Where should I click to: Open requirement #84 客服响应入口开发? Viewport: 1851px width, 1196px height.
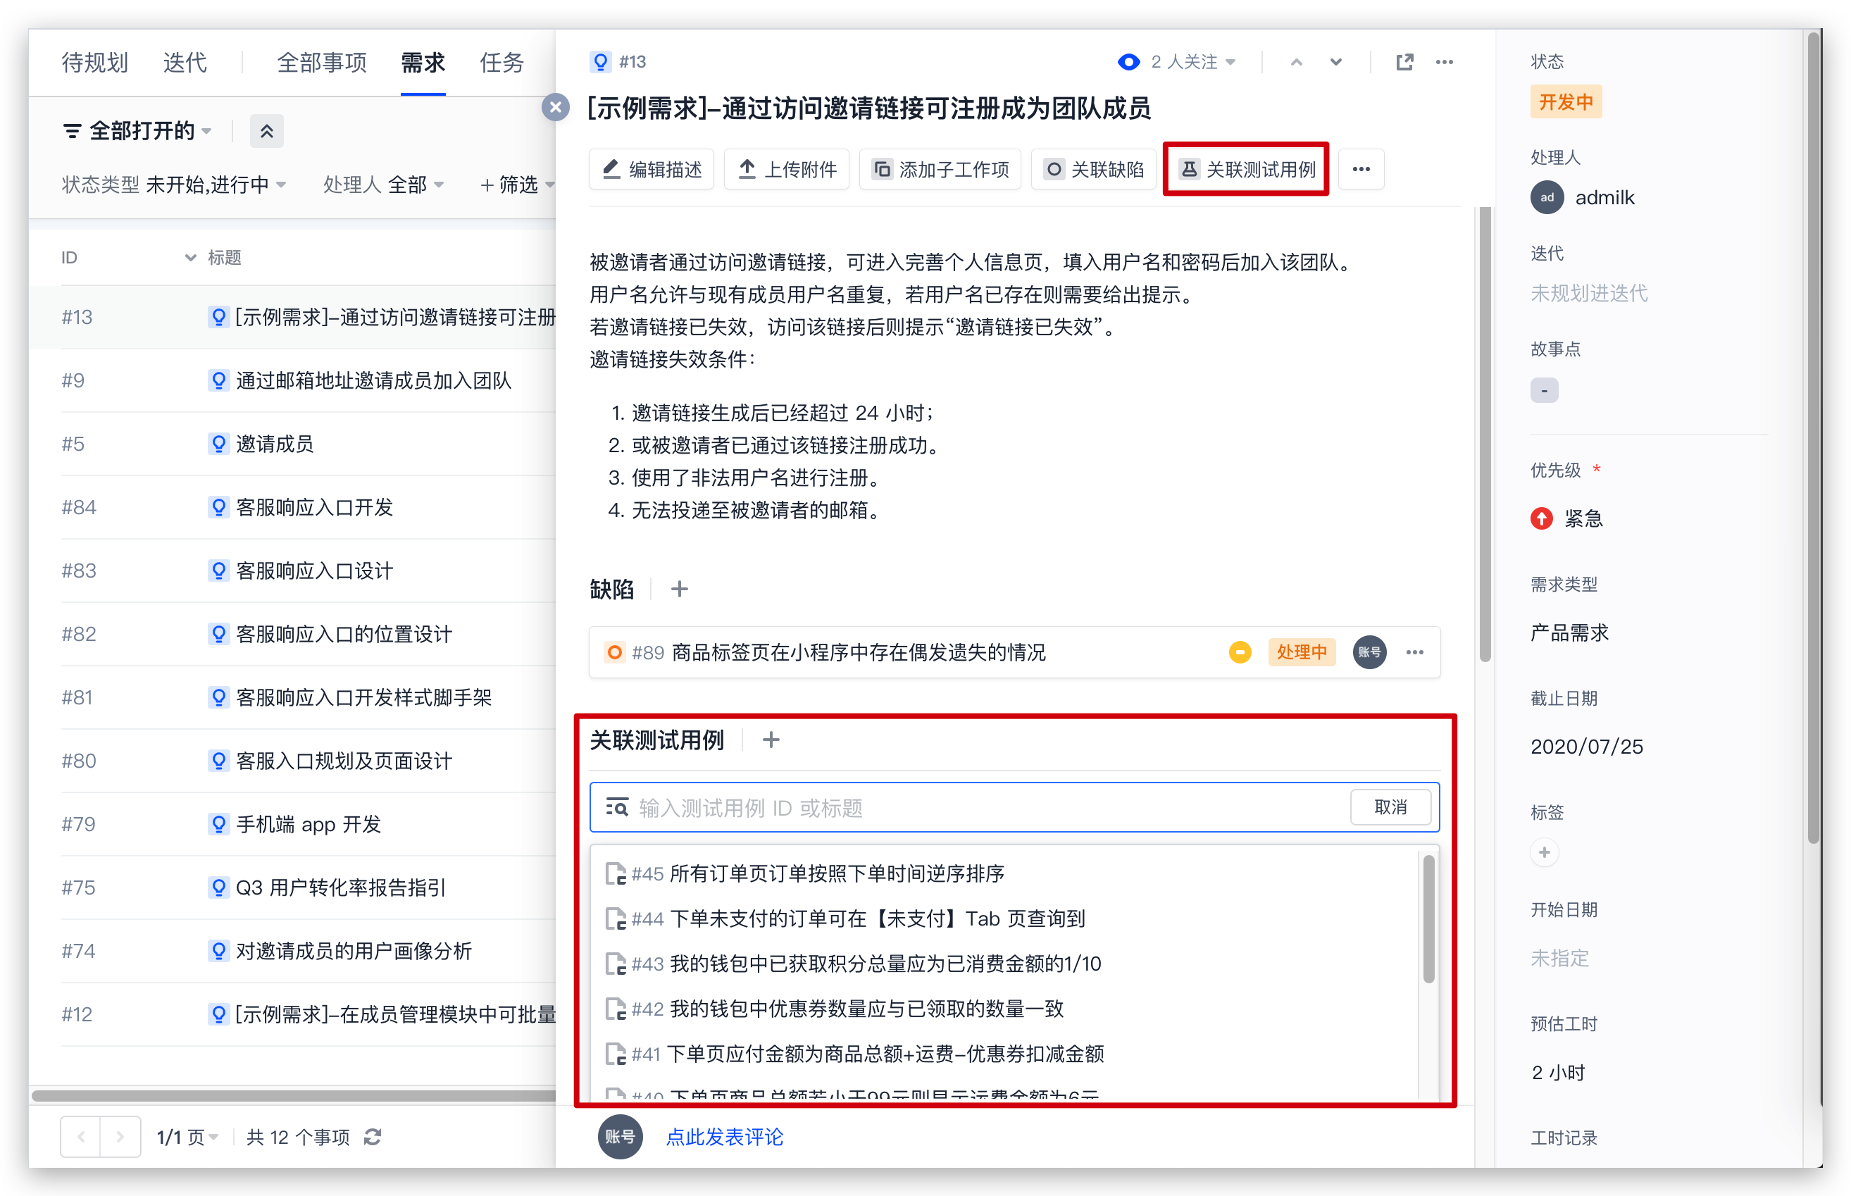click(314, 507)
